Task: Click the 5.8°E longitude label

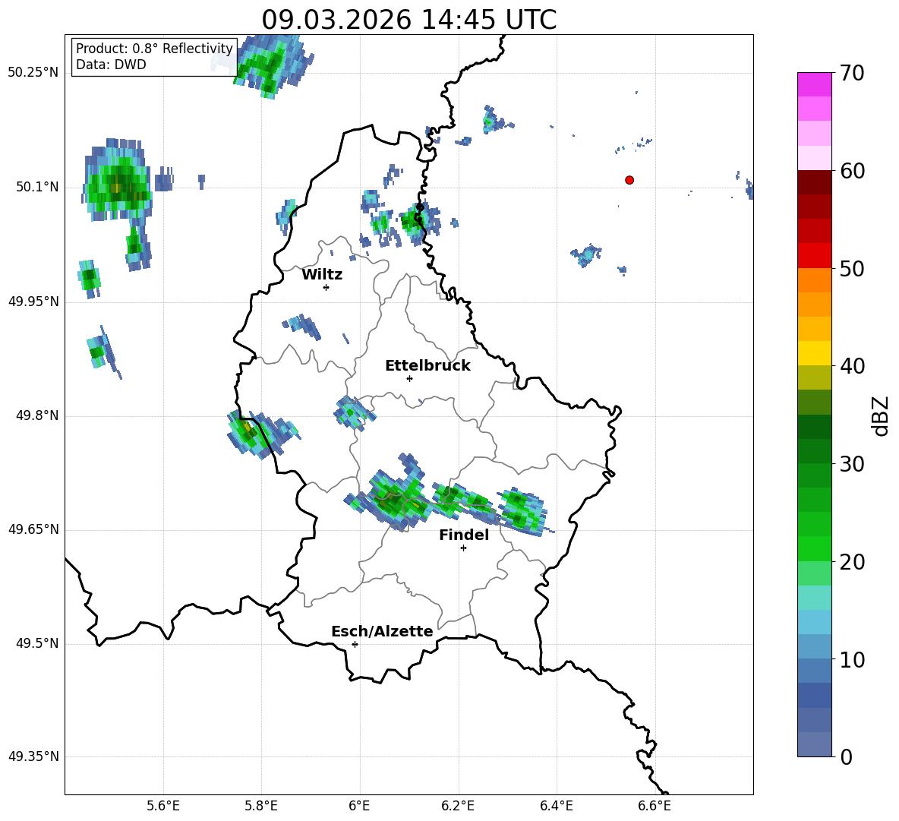Action: click(x=261, y=806)
